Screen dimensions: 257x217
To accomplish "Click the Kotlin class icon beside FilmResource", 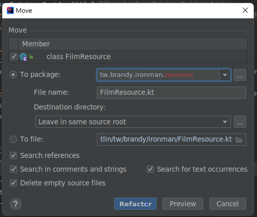I will (23, 57).
